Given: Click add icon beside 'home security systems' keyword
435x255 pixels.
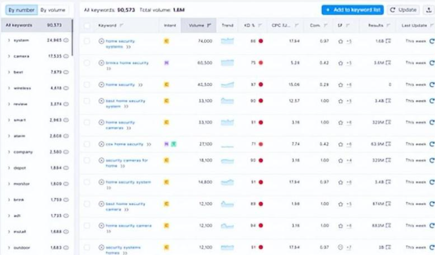Looking at the screenshot, I should 101,41.
